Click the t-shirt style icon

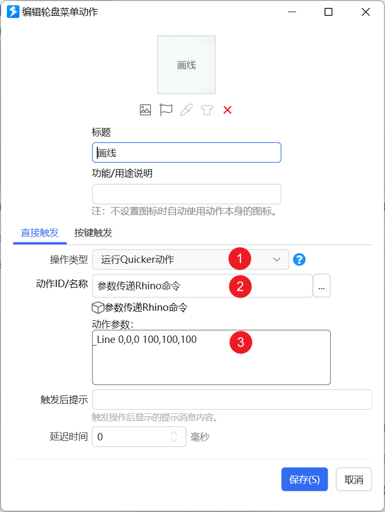(x=207, y=110)
